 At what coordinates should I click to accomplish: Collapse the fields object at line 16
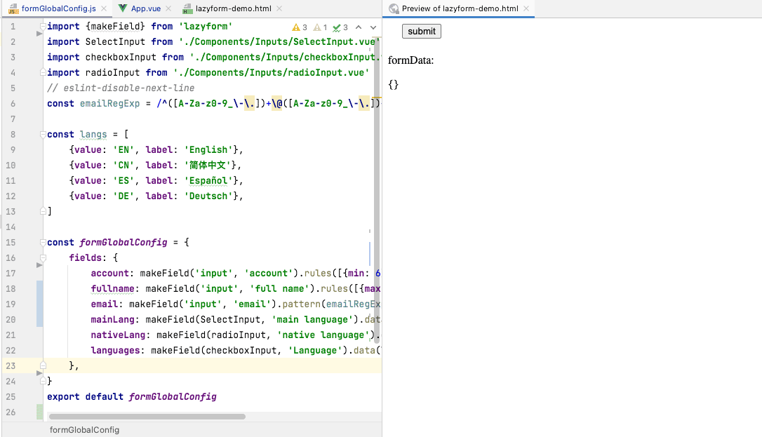pyautogui.click(x=43, y=258)
